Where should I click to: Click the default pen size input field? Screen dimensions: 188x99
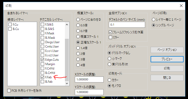tap(127, 25)
